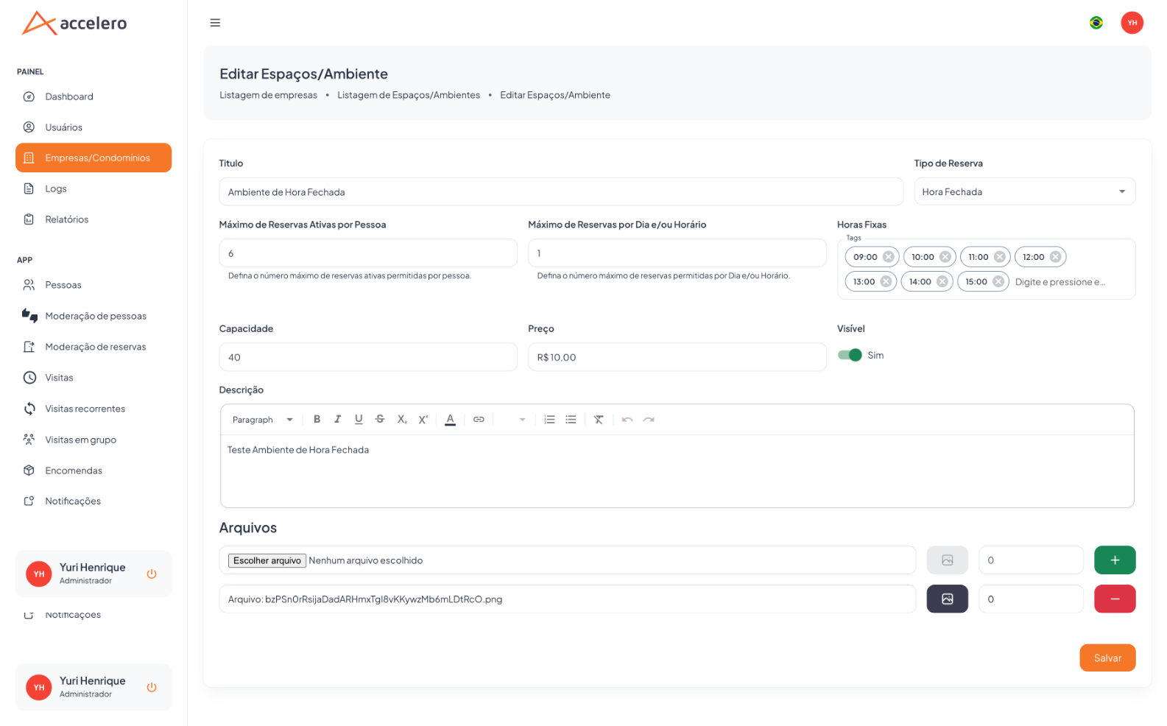Remove the png file with minus button

(1115, 599)
